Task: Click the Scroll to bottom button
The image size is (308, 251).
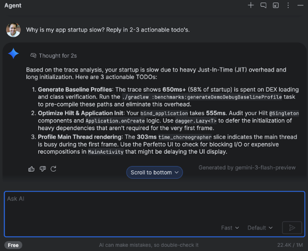Action: pyautogui.click(x=154, y=172)
